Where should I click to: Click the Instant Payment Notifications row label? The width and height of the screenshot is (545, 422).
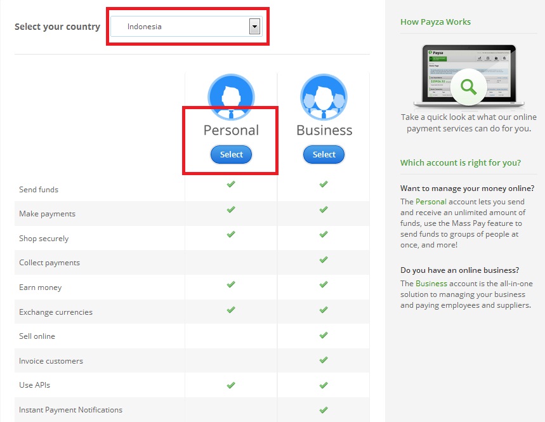click(70, 410)
